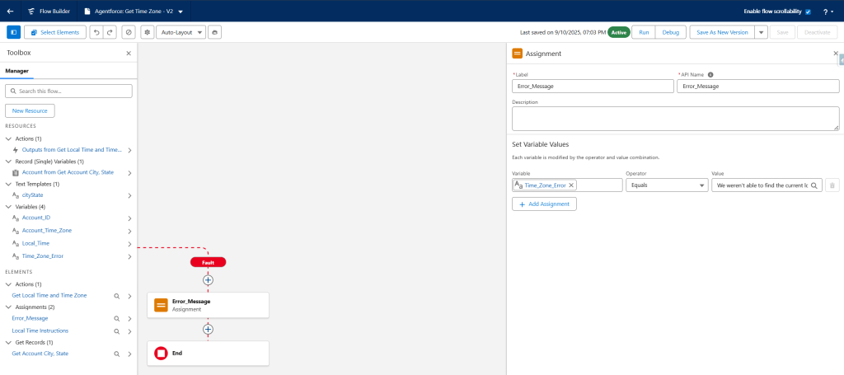
Task: Click plus icon below Fault connector
Action: (208, 280)
